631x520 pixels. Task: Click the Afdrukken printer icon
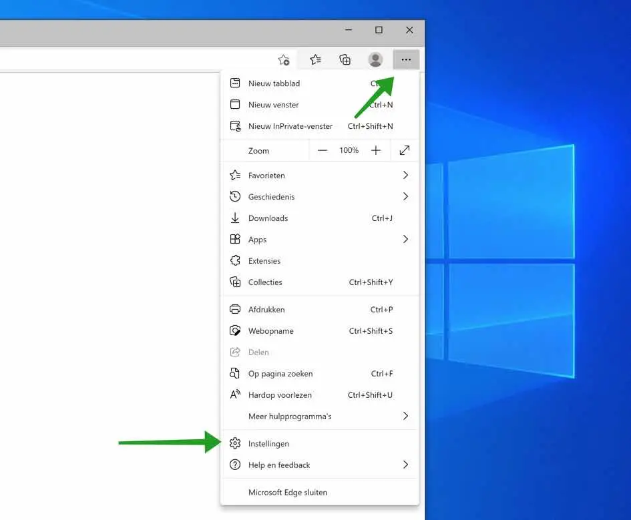[x=235, y=309]
